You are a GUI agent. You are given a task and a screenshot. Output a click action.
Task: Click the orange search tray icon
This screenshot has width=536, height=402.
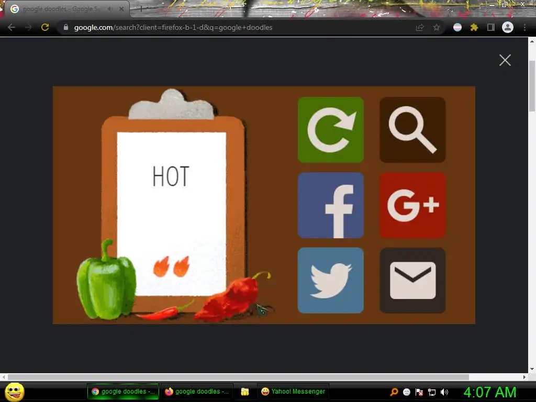pos(394,392)
